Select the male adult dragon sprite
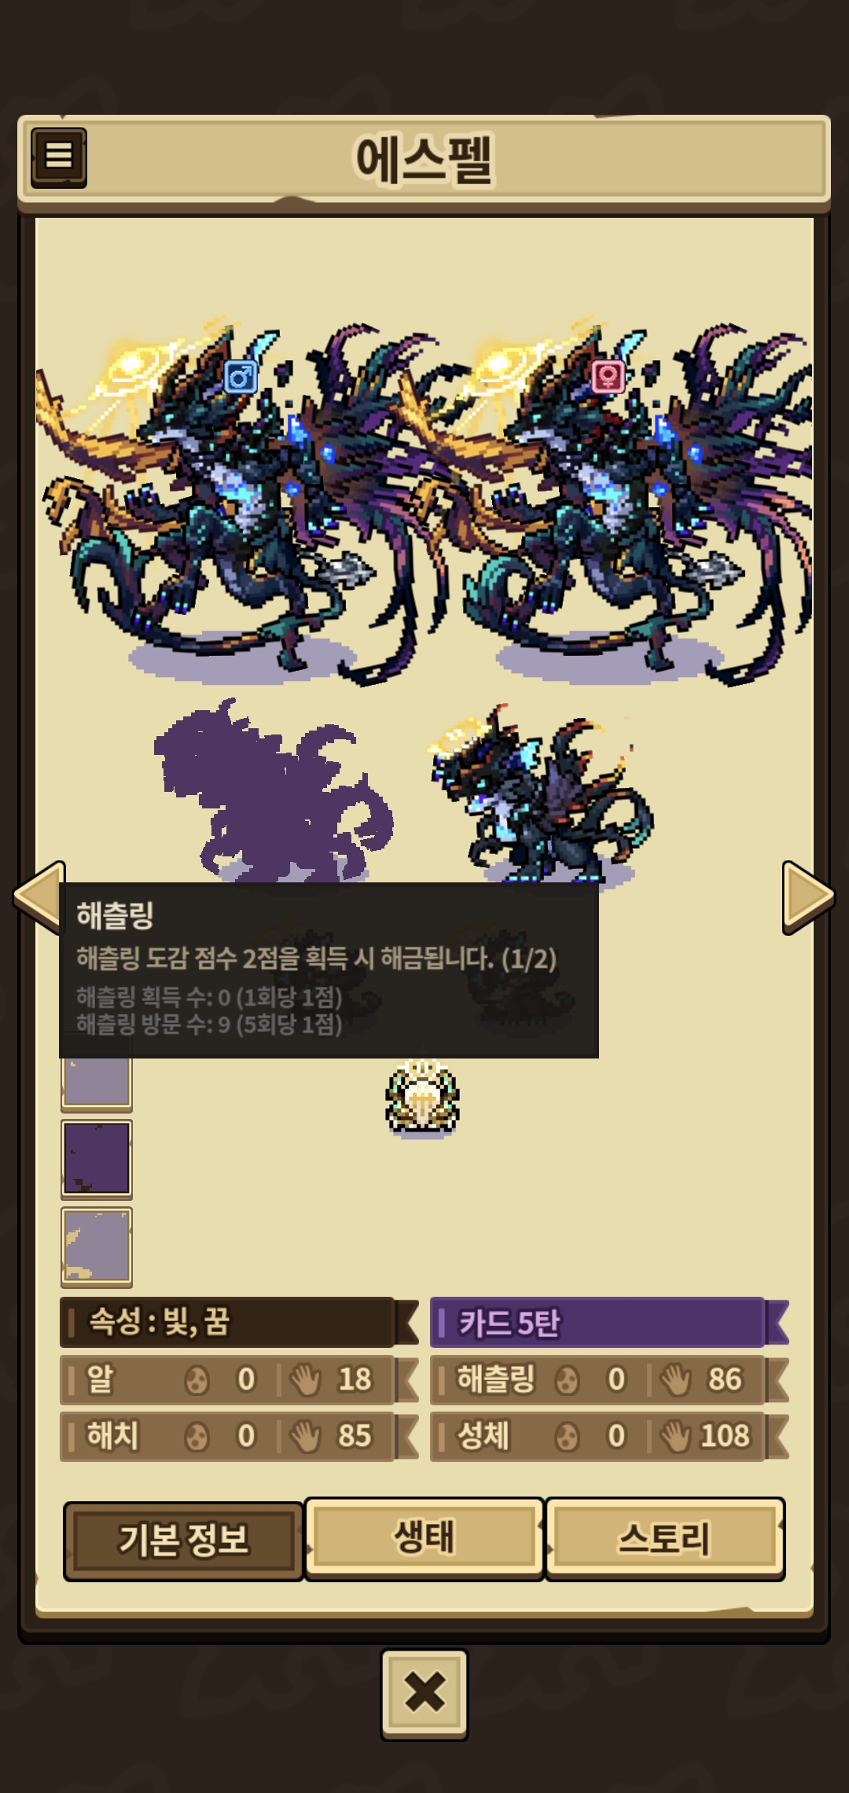849x1793 pixels. point(236,503)
